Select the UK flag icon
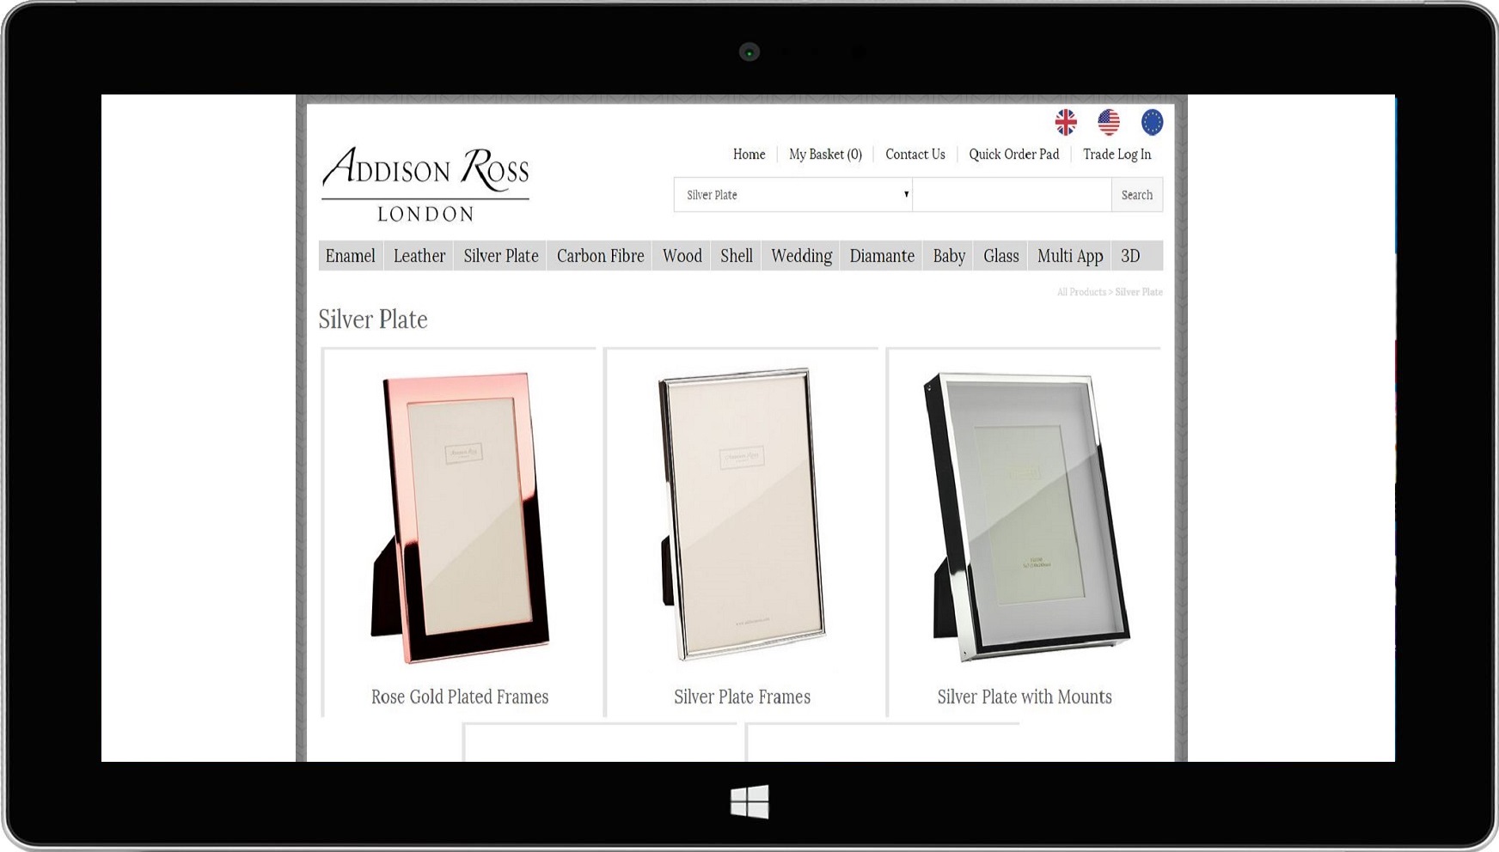Image resolution: width=1499 pixels, height=852 pixels. (x=1066, y=123)
